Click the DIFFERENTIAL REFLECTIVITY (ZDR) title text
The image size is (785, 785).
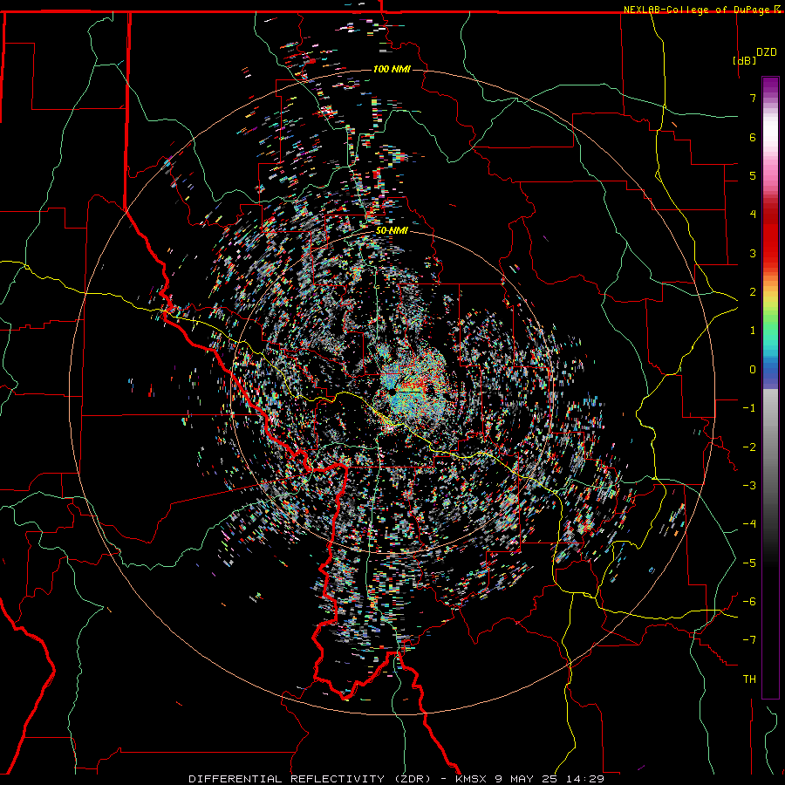pos(310,779)
